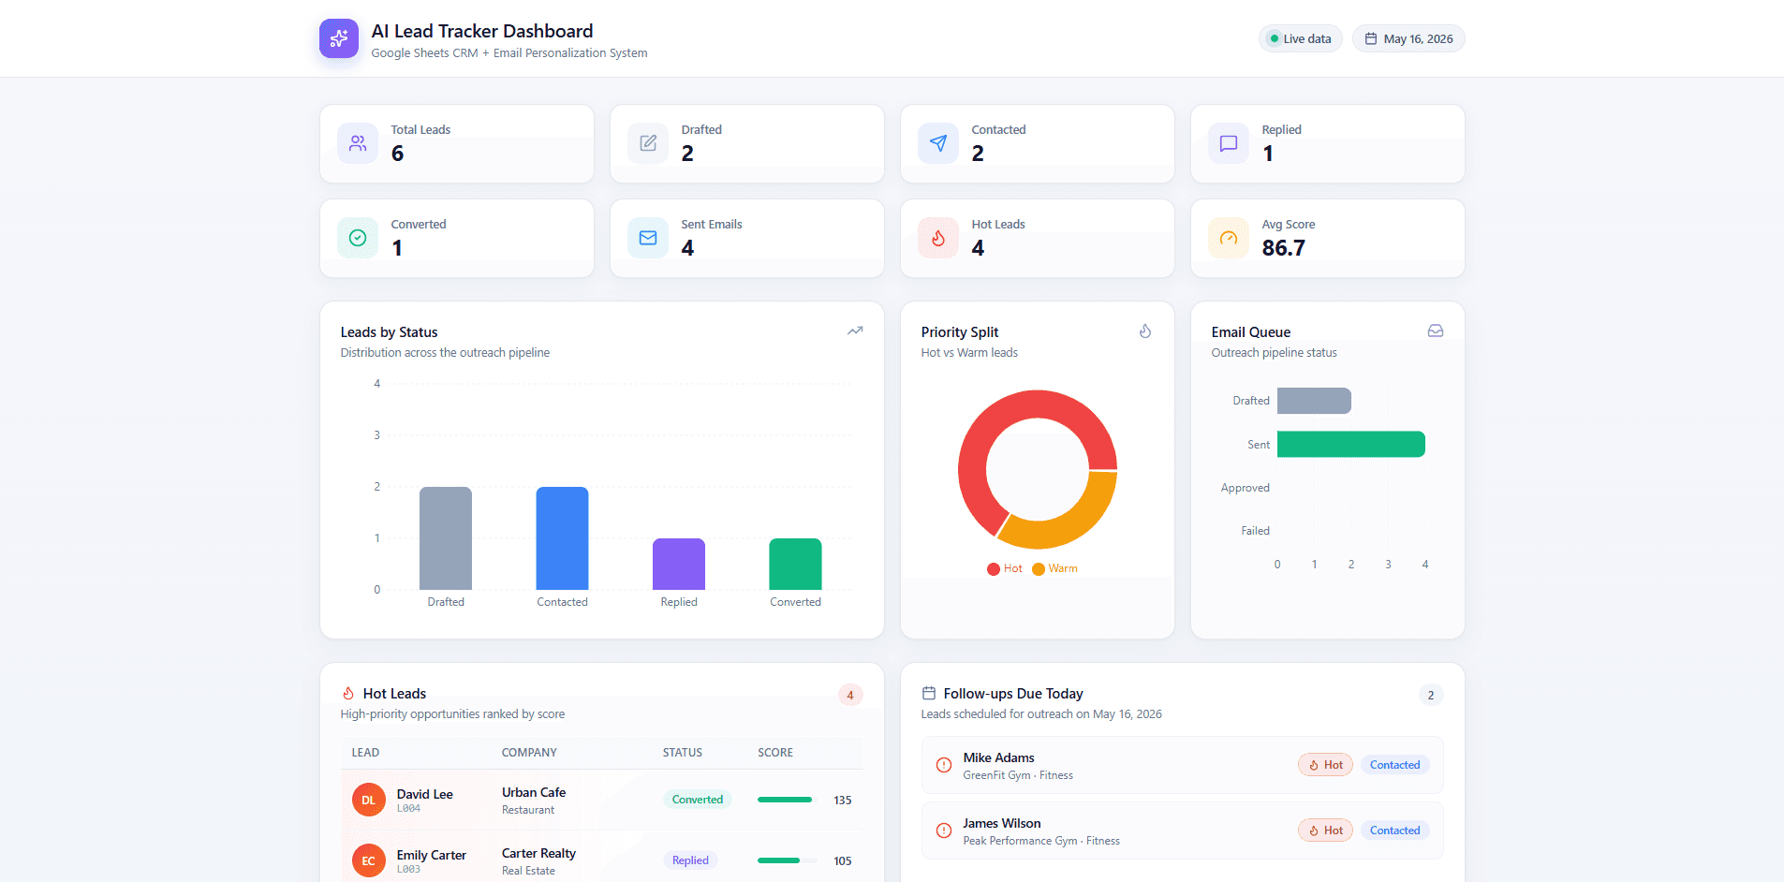Click the green Live data status dot
This screenshot has width=1784, height=882.
tap(1274, 38)
